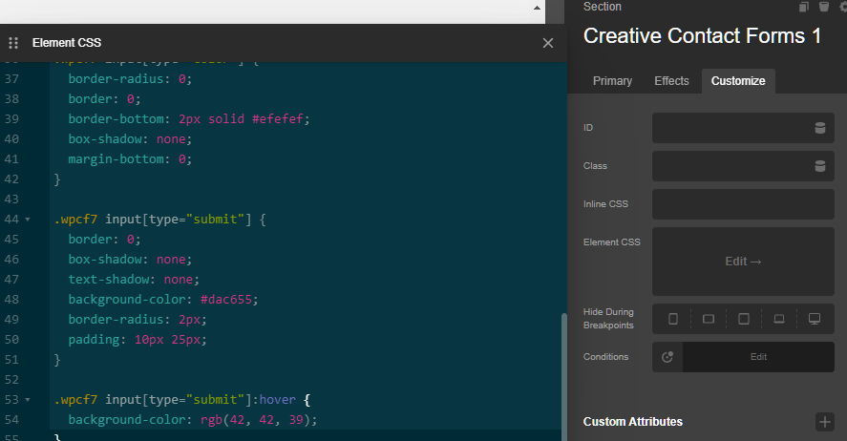Image resolution: width=847 pixels, height=441 pixels.
Task: Collapse the hover rule on line 53
Action: (x=28, y=399)
